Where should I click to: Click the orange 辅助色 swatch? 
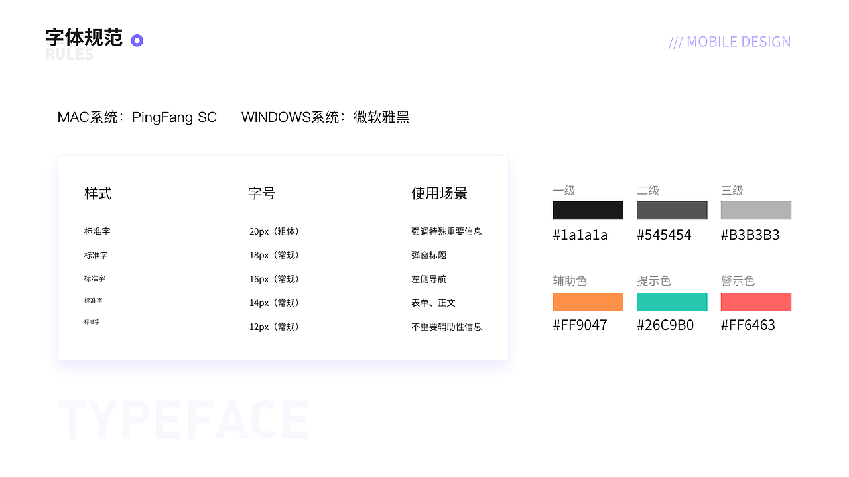point(588,301)
